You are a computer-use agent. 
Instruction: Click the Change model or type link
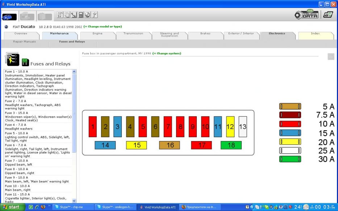(x=103, y=27)
